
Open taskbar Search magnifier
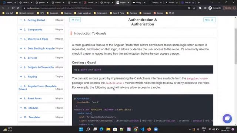pos(88,129)
